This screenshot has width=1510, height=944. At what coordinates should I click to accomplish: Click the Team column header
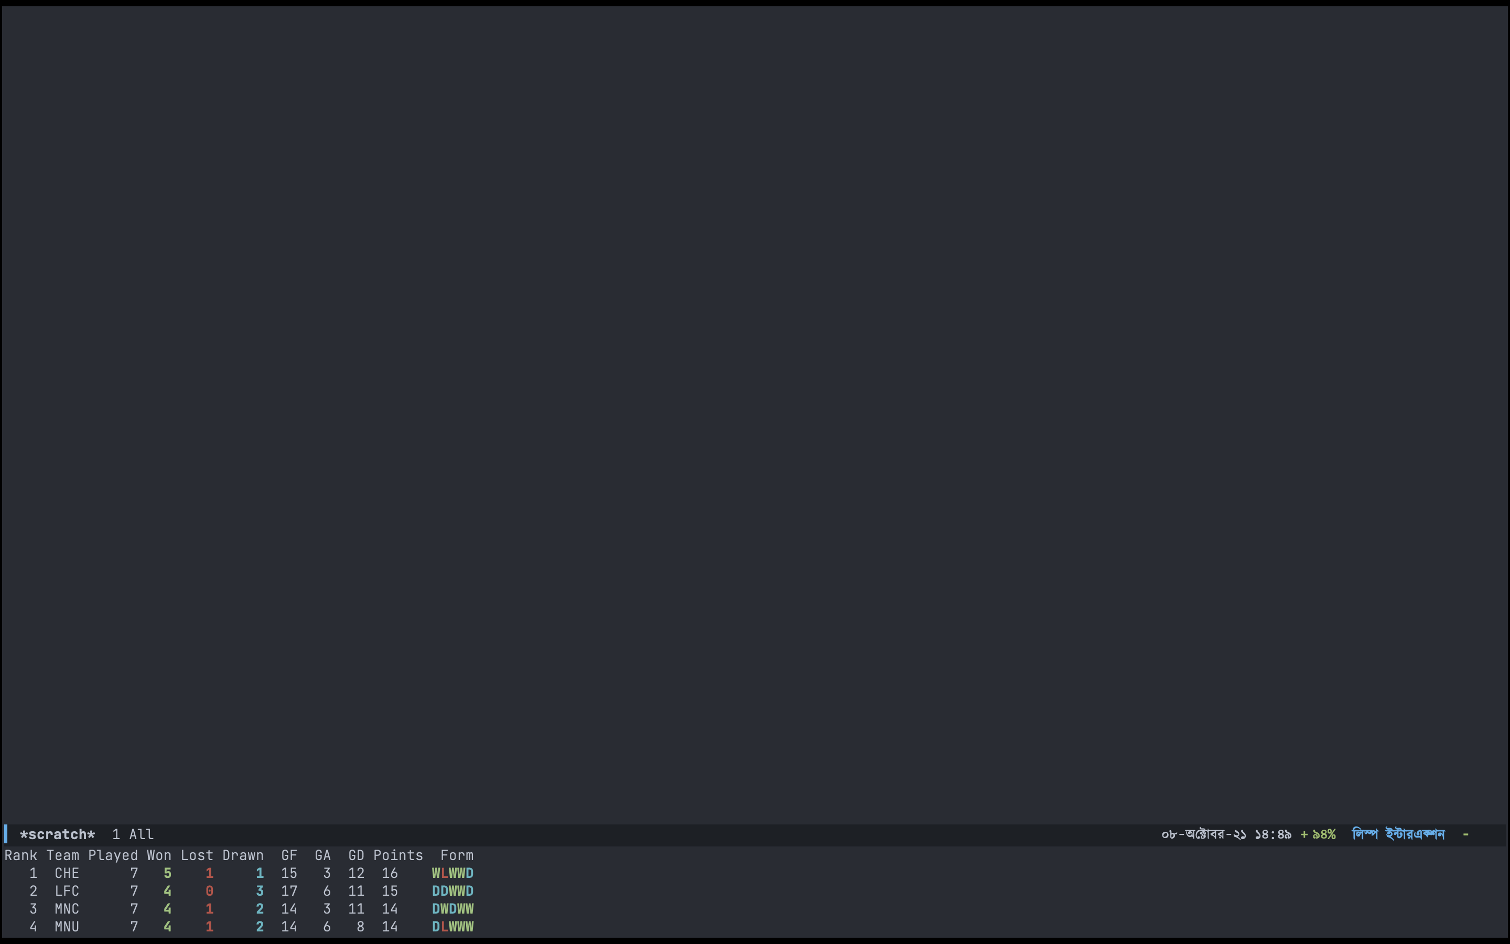tap(62, 855)
